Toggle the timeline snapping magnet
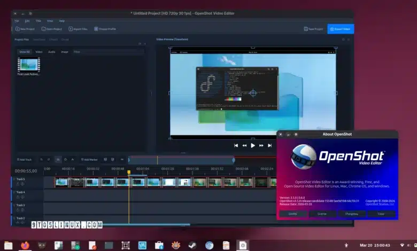Image resolution: width=417 pixels, height=251 pixels. click(58, 160)
